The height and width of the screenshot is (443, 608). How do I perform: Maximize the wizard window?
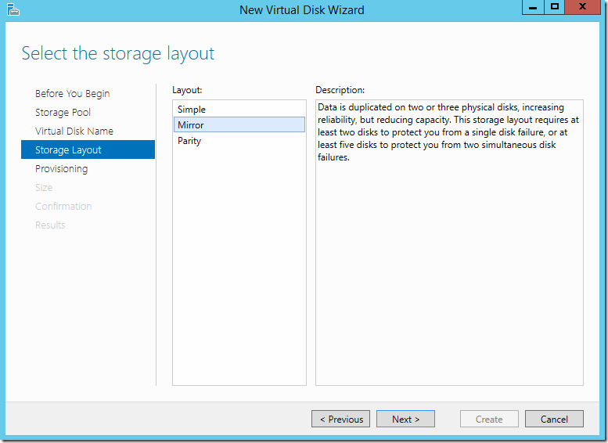(555, 7)
